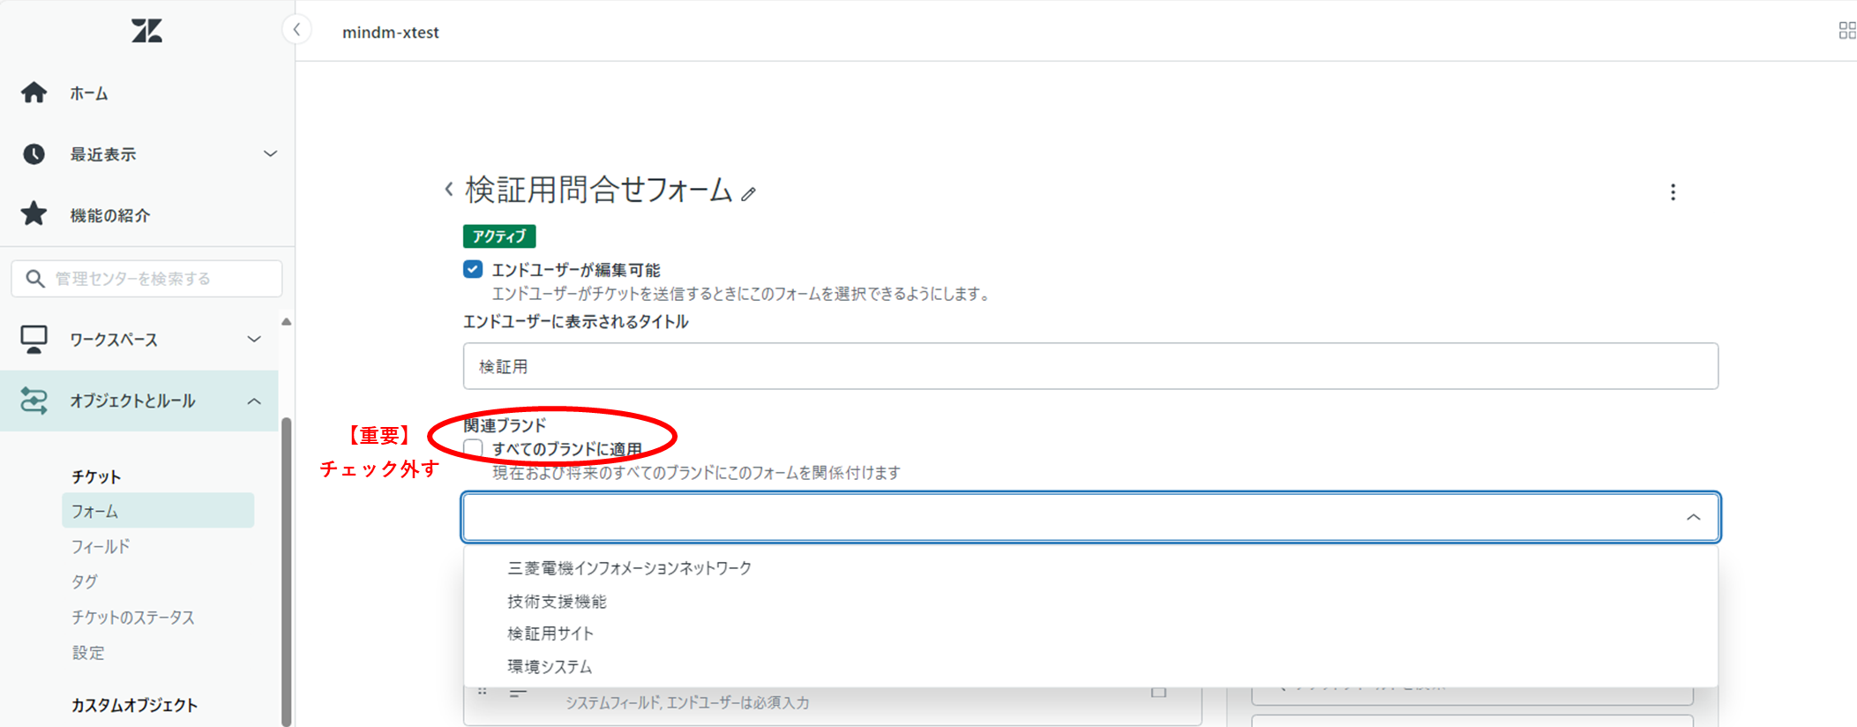Select 三菱電機インフォメーションネットワーク from brand list
The height and width of the screenshot is (727, 1857).
pos(629,568)
